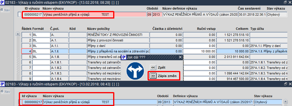
Task: Select the Nav radio button in upper window
Action: click(x=2, y=10)
